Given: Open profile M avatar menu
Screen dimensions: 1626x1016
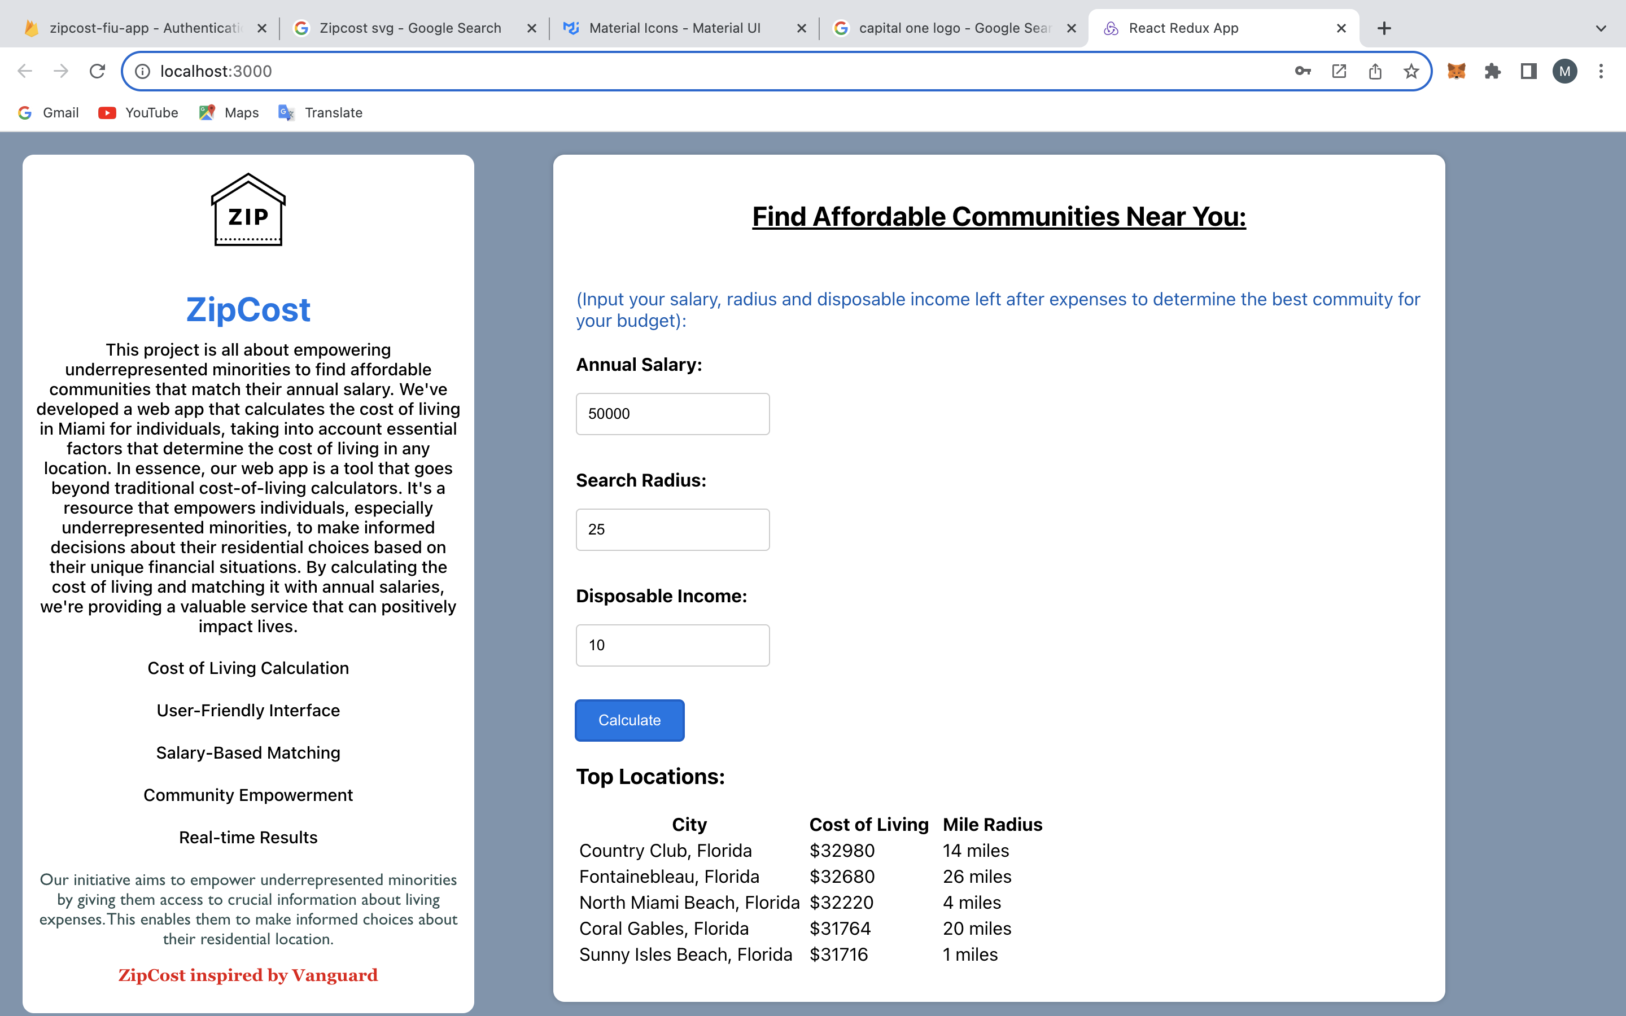Looking at the screenshot, I should 1565,71.
